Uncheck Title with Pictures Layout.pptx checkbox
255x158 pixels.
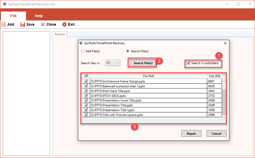(86, 114)
